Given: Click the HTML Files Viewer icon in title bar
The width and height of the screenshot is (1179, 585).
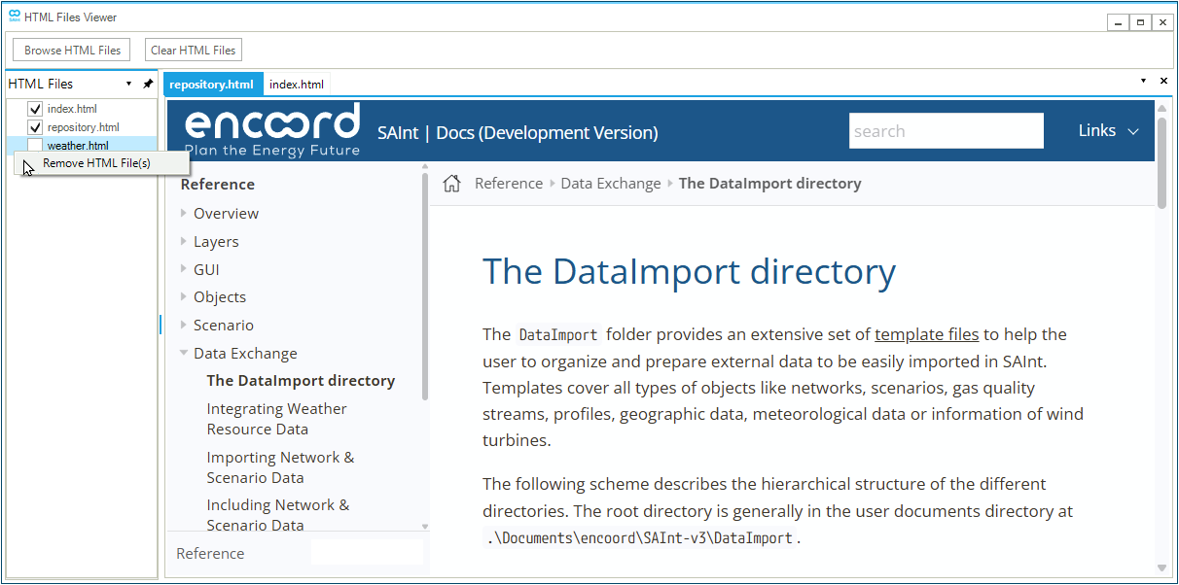Looking at the screenshot, I should click(x=13, y=17).
